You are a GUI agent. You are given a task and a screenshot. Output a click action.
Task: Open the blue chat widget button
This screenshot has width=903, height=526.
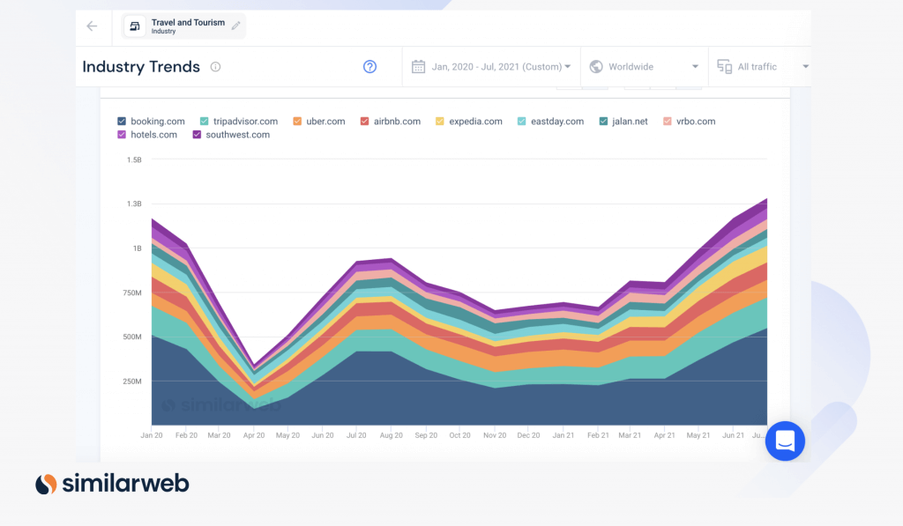coord(785,441)
